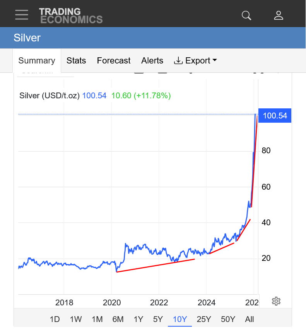306x334 pixels.
Task: Choose the 1W time range
Action: (76, 319)
